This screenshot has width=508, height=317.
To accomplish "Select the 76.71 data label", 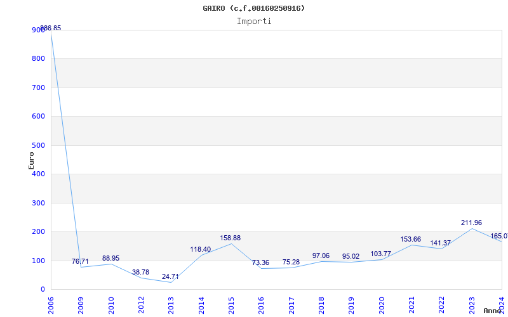I will pyautogui.click(x=80, y=261).
